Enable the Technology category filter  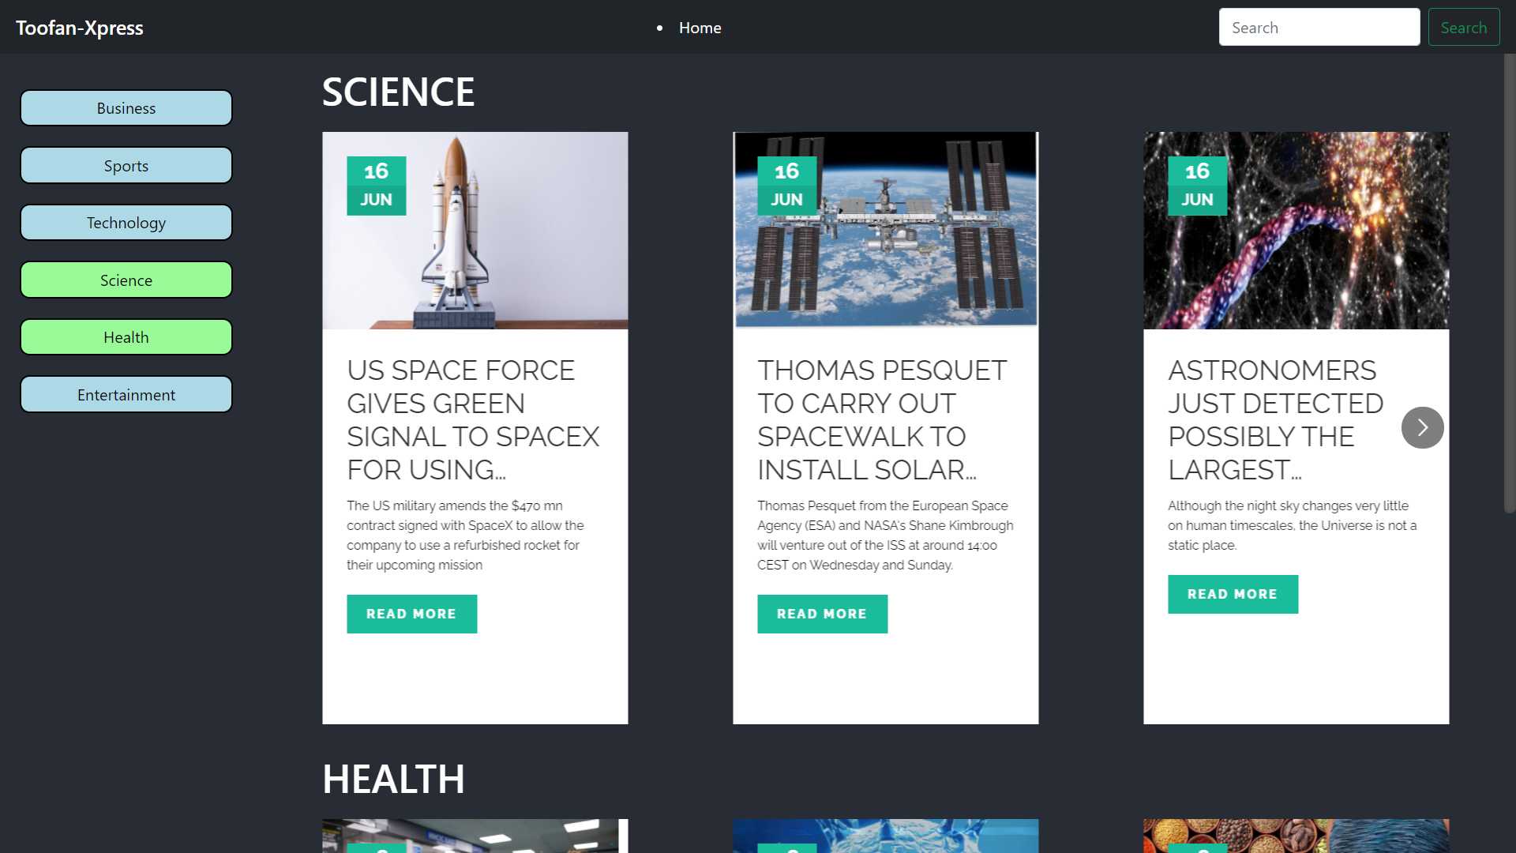[126, 223]
